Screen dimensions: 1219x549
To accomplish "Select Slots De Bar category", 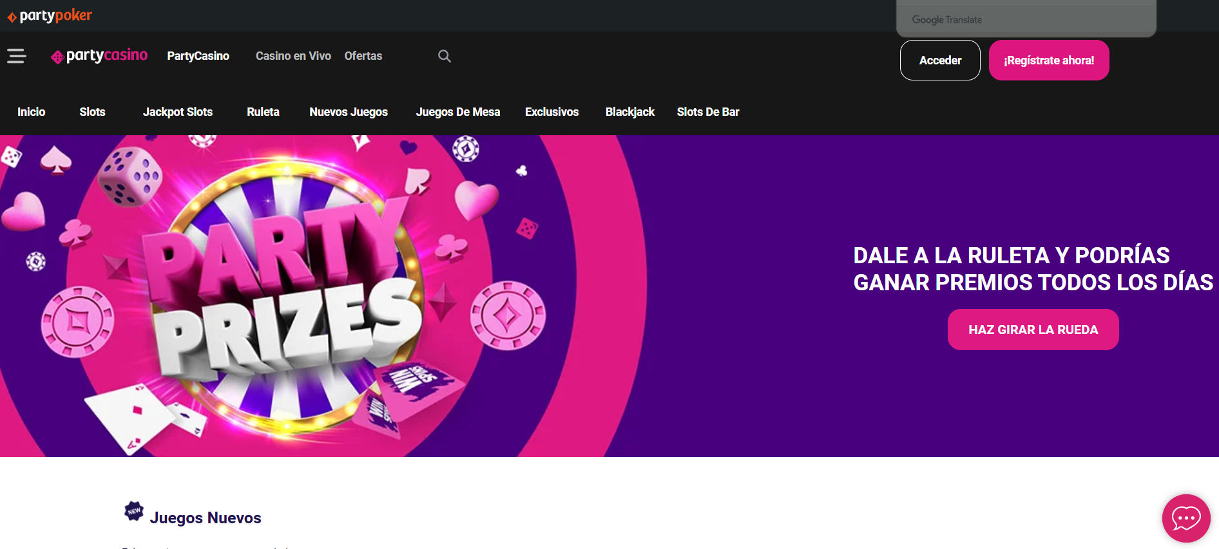I will point(708,112).
